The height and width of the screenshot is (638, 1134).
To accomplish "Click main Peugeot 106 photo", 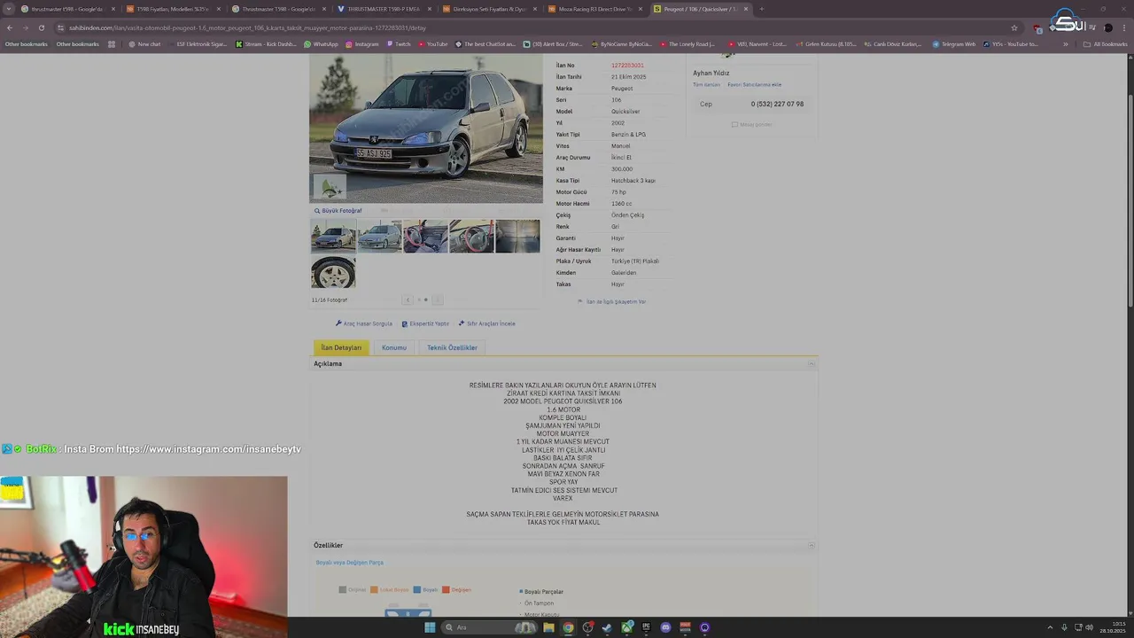I will click(426, 128).
